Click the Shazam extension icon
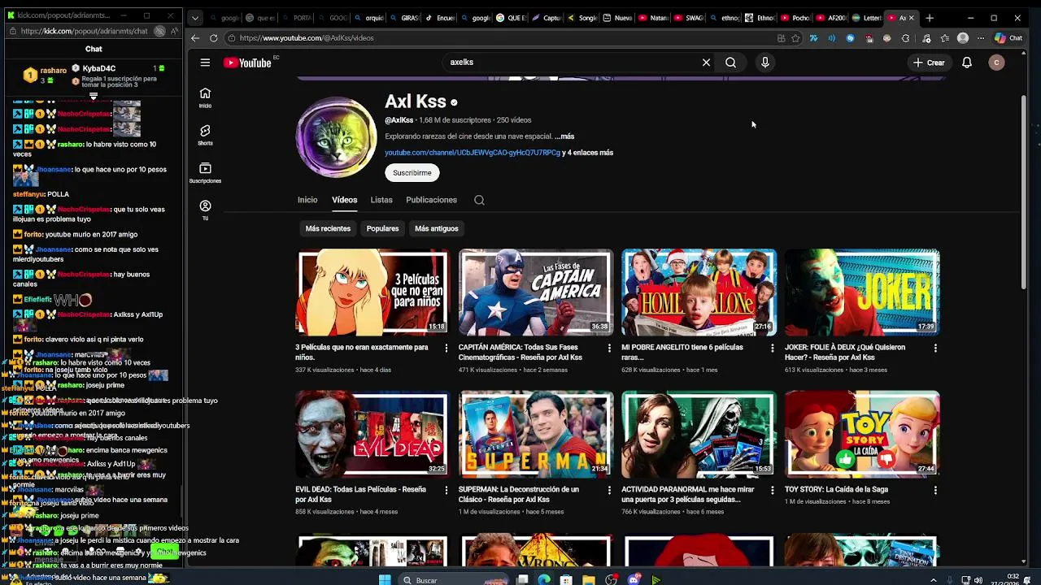 pos(851,38)
